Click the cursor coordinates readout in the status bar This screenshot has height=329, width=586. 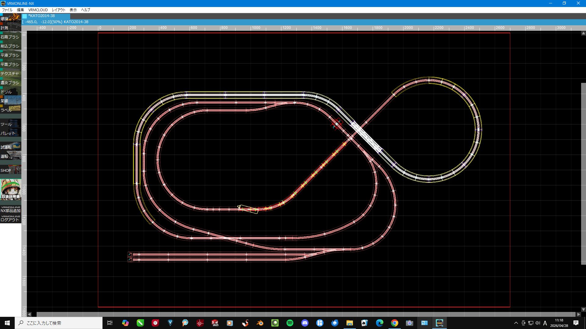coord(43,22)
